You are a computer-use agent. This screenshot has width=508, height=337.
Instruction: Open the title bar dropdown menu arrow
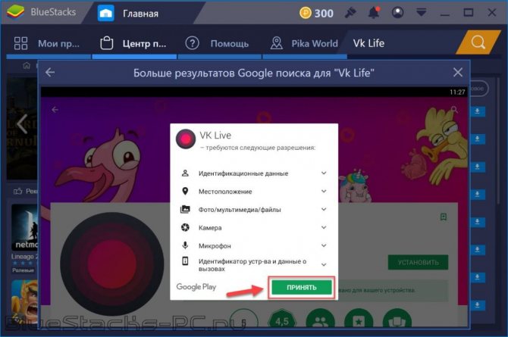tap(421, 13)
